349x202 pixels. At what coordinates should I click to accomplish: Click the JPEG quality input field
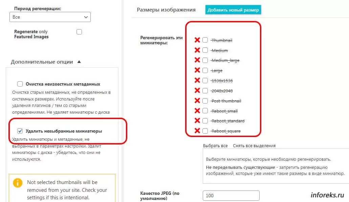pos(231,195)
